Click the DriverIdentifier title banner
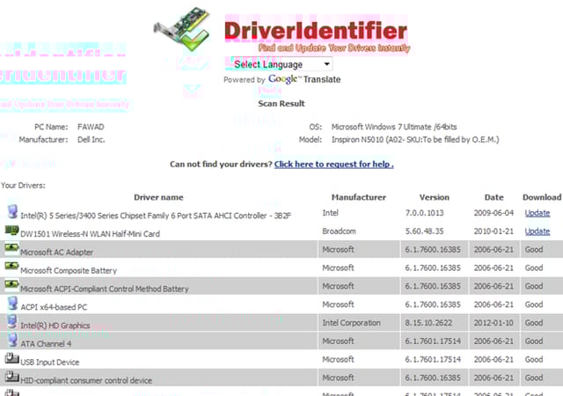Screen dimensions: 563x396 click(316, 31)
